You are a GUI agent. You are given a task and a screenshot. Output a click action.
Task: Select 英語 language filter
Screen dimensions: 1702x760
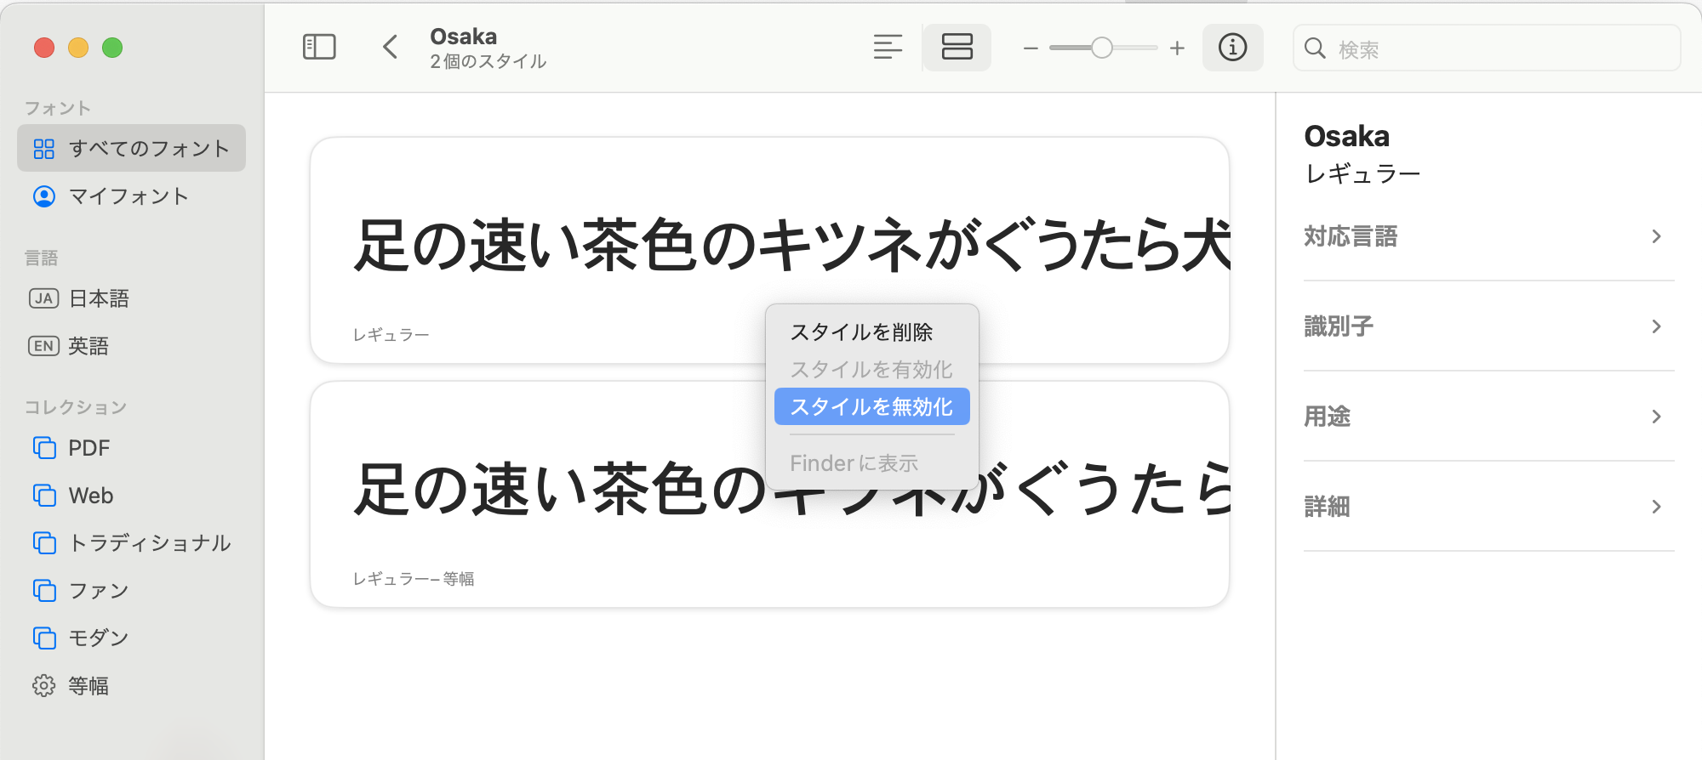(x=131, y=346)
